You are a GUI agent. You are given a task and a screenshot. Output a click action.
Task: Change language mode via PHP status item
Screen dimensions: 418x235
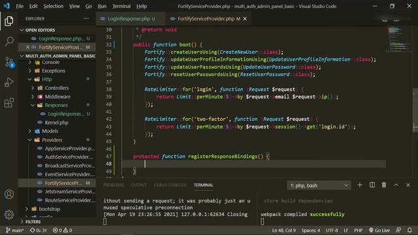tap(359, 230)
